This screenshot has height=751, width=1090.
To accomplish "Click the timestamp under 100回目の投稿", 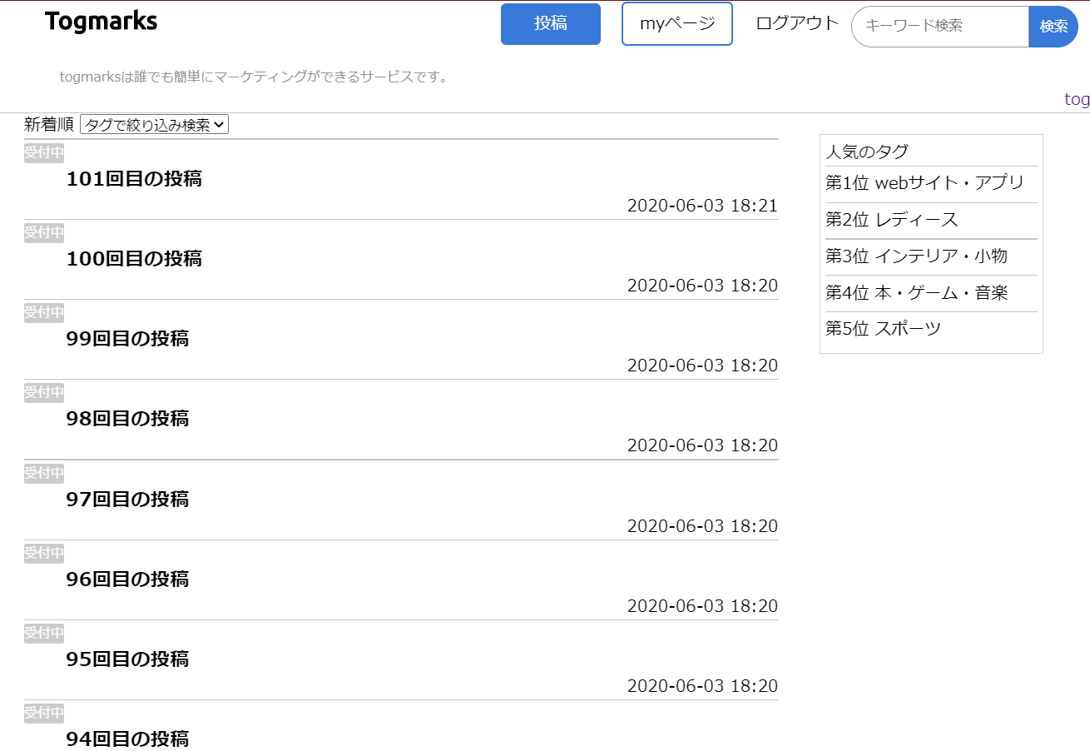I will [702, 286].
